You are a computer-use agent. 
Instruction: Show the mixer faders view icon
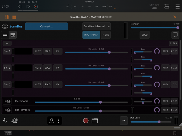pyautogui.click(x=7, y=17)
